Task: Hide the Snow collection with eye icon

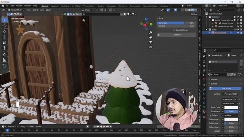Action: pos(238,30)
